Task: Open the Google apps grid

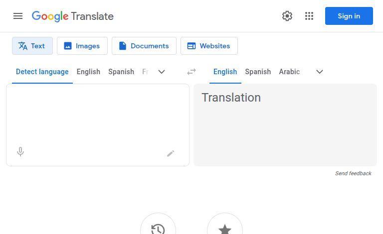Action: (x=309, y=16)
